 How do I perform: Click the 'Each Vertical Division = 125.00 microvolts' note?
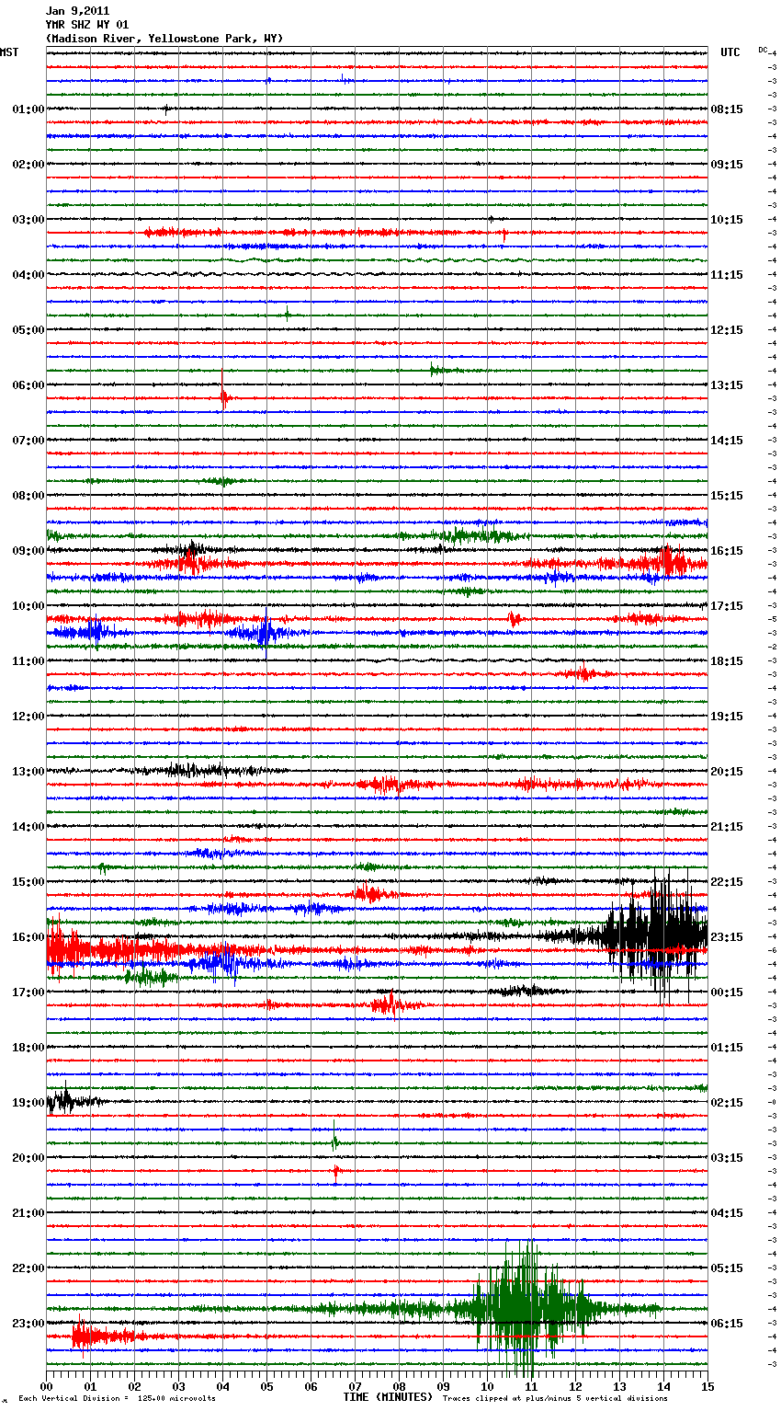(117, 1398)
